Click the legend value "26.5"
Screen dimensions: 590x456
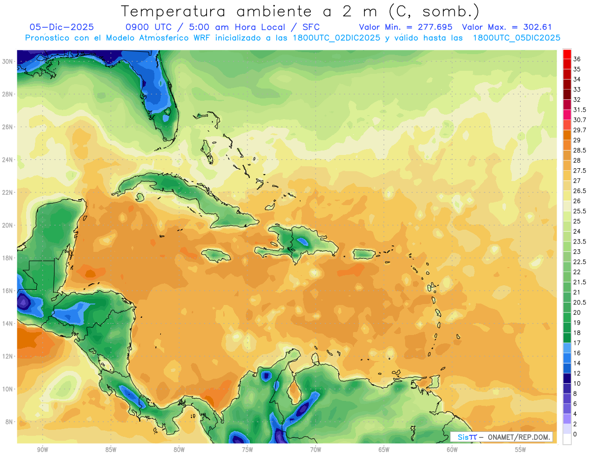(580, 191)
